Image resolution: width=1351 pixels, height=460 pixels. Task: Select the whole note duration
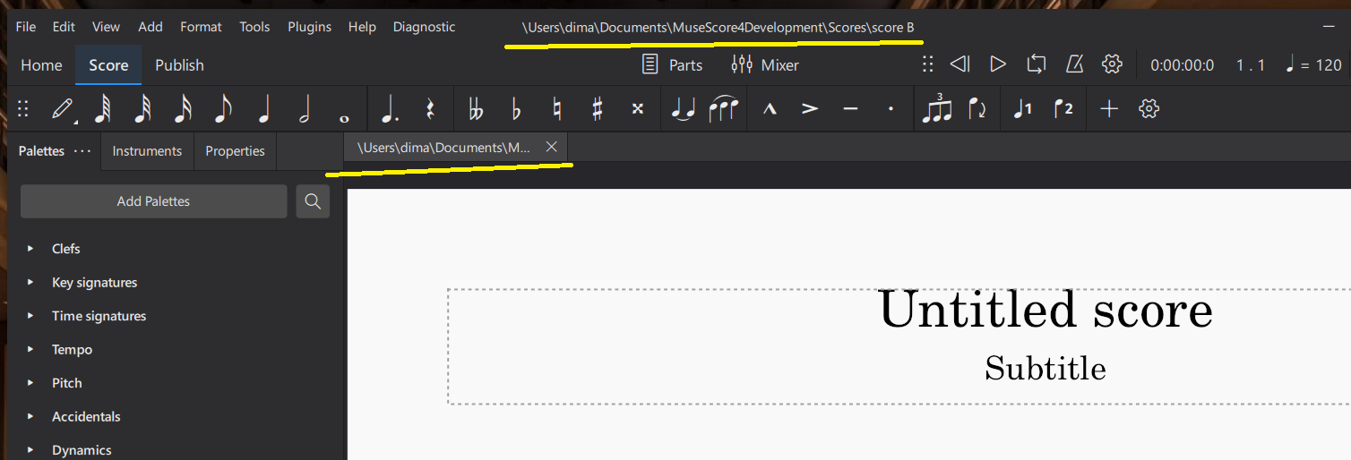pos(345,117)
